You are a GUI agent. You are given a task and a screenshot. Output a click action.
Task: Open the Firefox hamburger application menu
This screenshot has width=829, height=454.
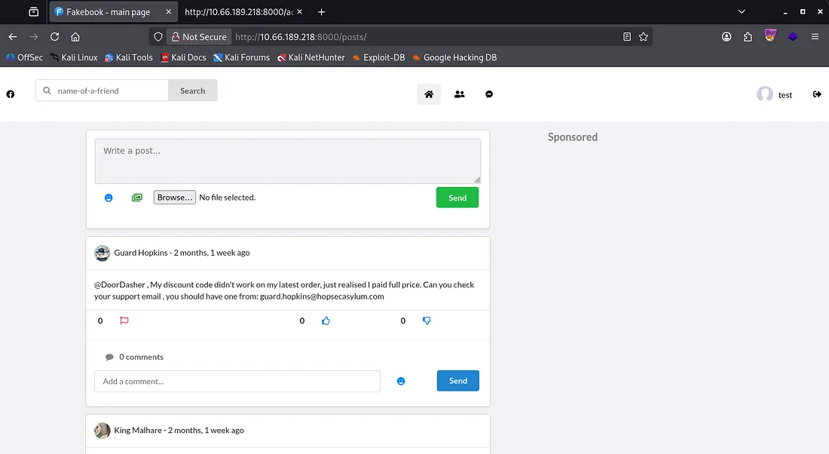coord(815,36)
